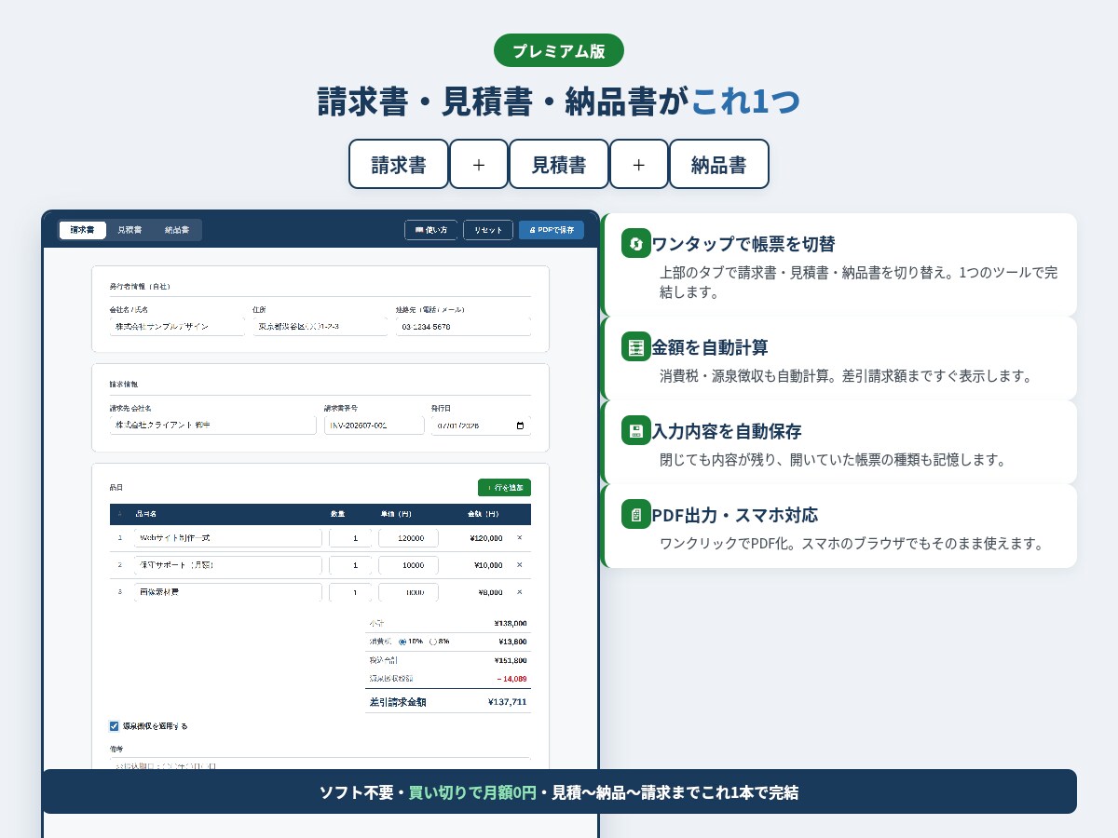The height and width of the screenshot is (838, 1118).
Task: Click the 請求書 pill under the headline
Action: [399, 165]
